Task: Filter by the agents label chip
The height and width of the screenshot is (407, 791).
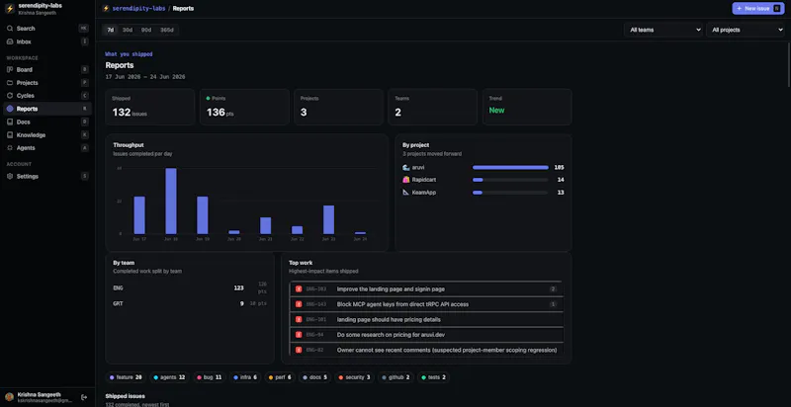Action: [x=169, y=377]
